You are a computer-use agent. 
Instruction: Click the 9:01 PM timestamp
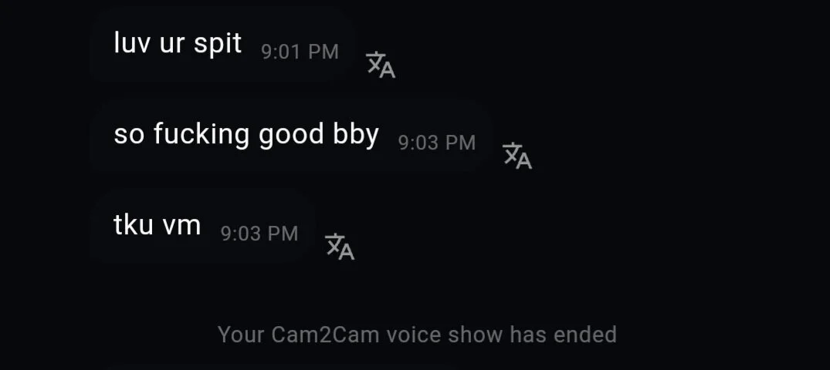pyautogui.click(x=300, y=52)
